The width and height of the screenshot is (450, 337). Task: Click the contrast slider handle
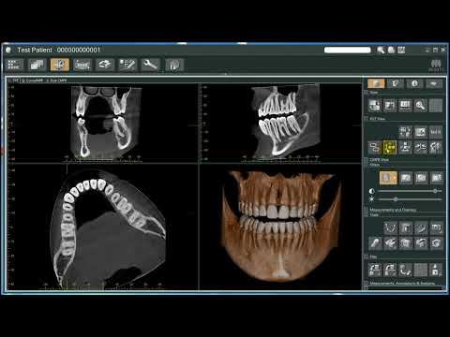coord(435,191)
